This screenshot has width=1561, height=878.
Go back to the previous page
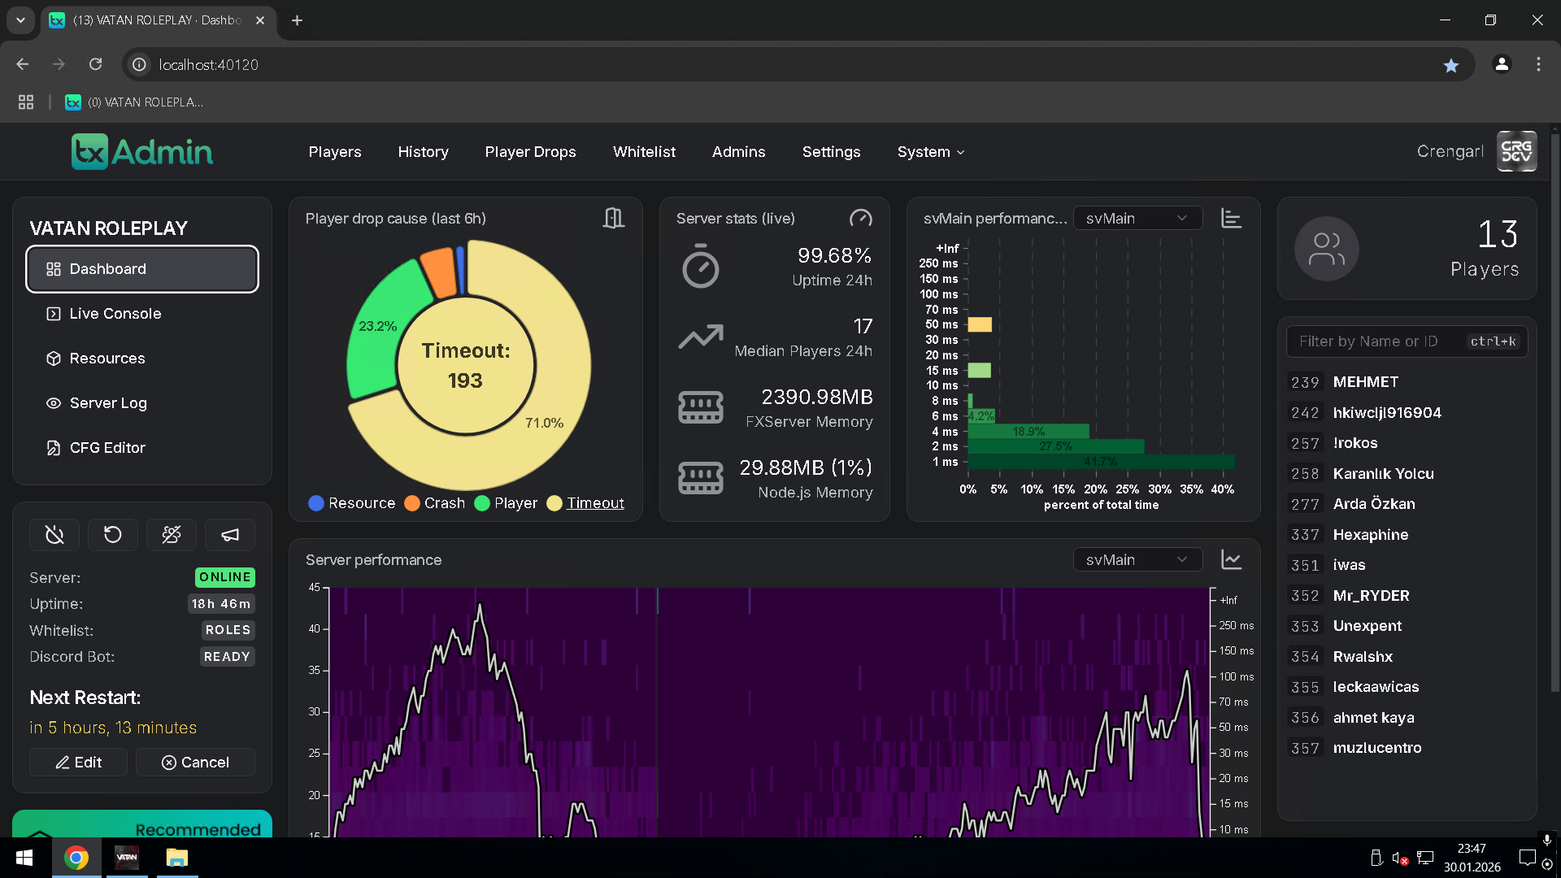23,64
